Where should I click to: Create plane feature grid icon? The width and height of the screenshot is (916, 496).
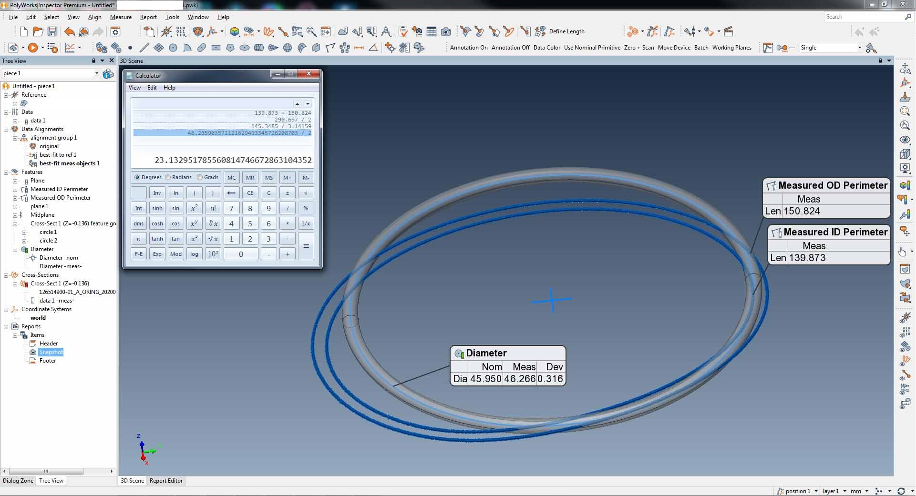pyautogui.click(x=159, y=48)
